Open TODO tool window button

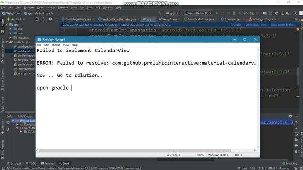click(x=31, y=163)
